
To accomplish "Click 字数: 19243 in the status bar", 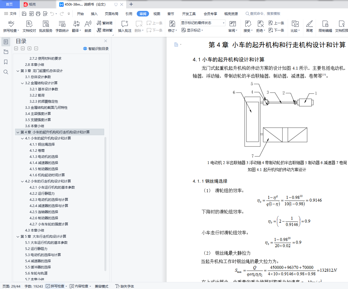I will (x=34, y=286).
